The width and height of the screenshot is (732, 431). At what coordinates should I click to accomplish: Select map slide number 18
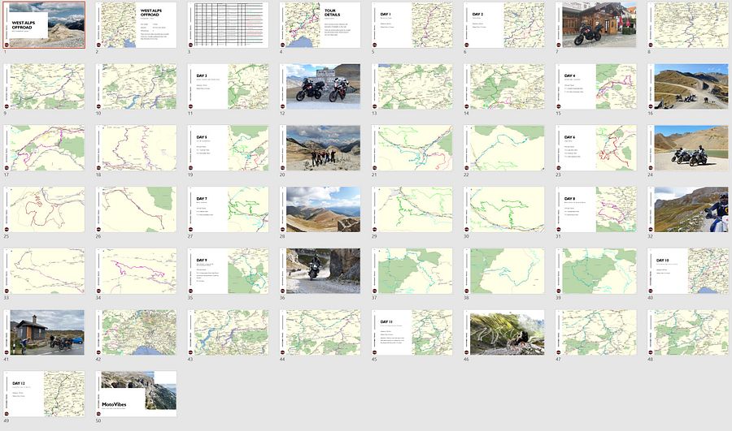pos(137,149)
